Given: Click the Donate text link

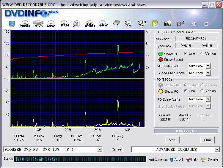Looking at the screenshot, I should coord(213,159).
